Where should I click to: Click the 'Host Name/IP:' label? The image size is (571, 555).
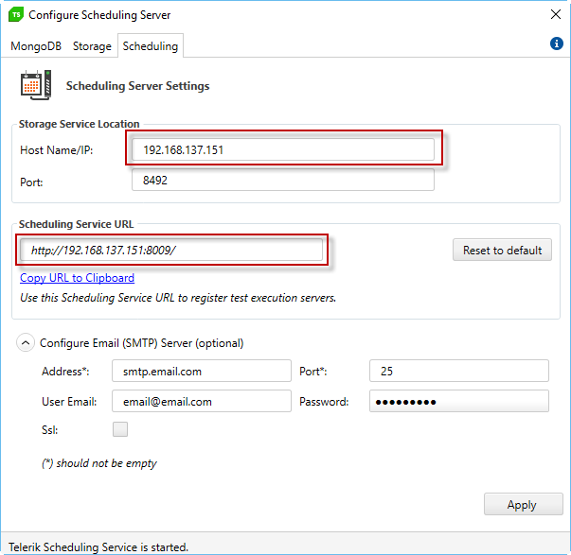click(57, 150)
